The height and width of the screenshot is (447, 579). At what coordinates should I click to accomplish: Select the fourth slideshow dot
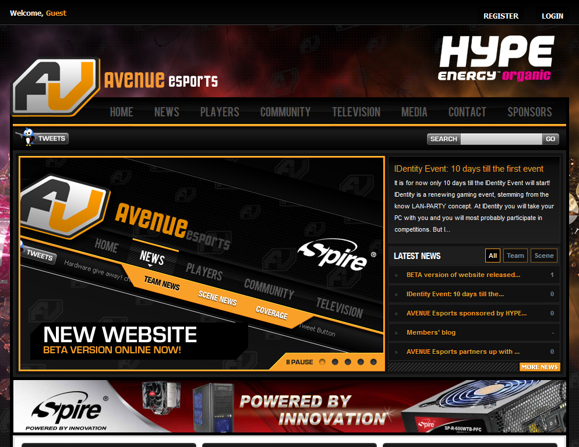point(361,362)
